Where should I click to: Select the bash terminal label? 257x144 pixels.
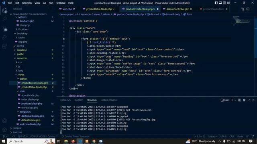click(x=225, y=100)
